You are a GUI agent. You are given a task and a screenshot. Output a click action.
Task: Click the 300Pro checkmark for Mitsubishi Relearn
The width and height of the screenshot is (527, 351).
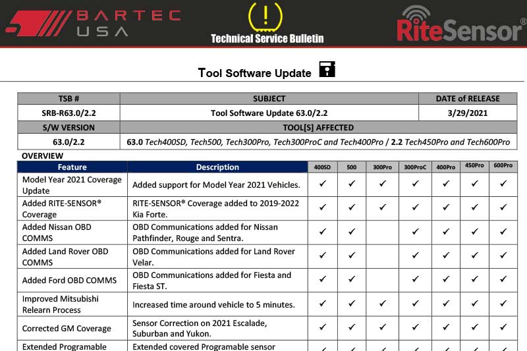coord(383,304)
